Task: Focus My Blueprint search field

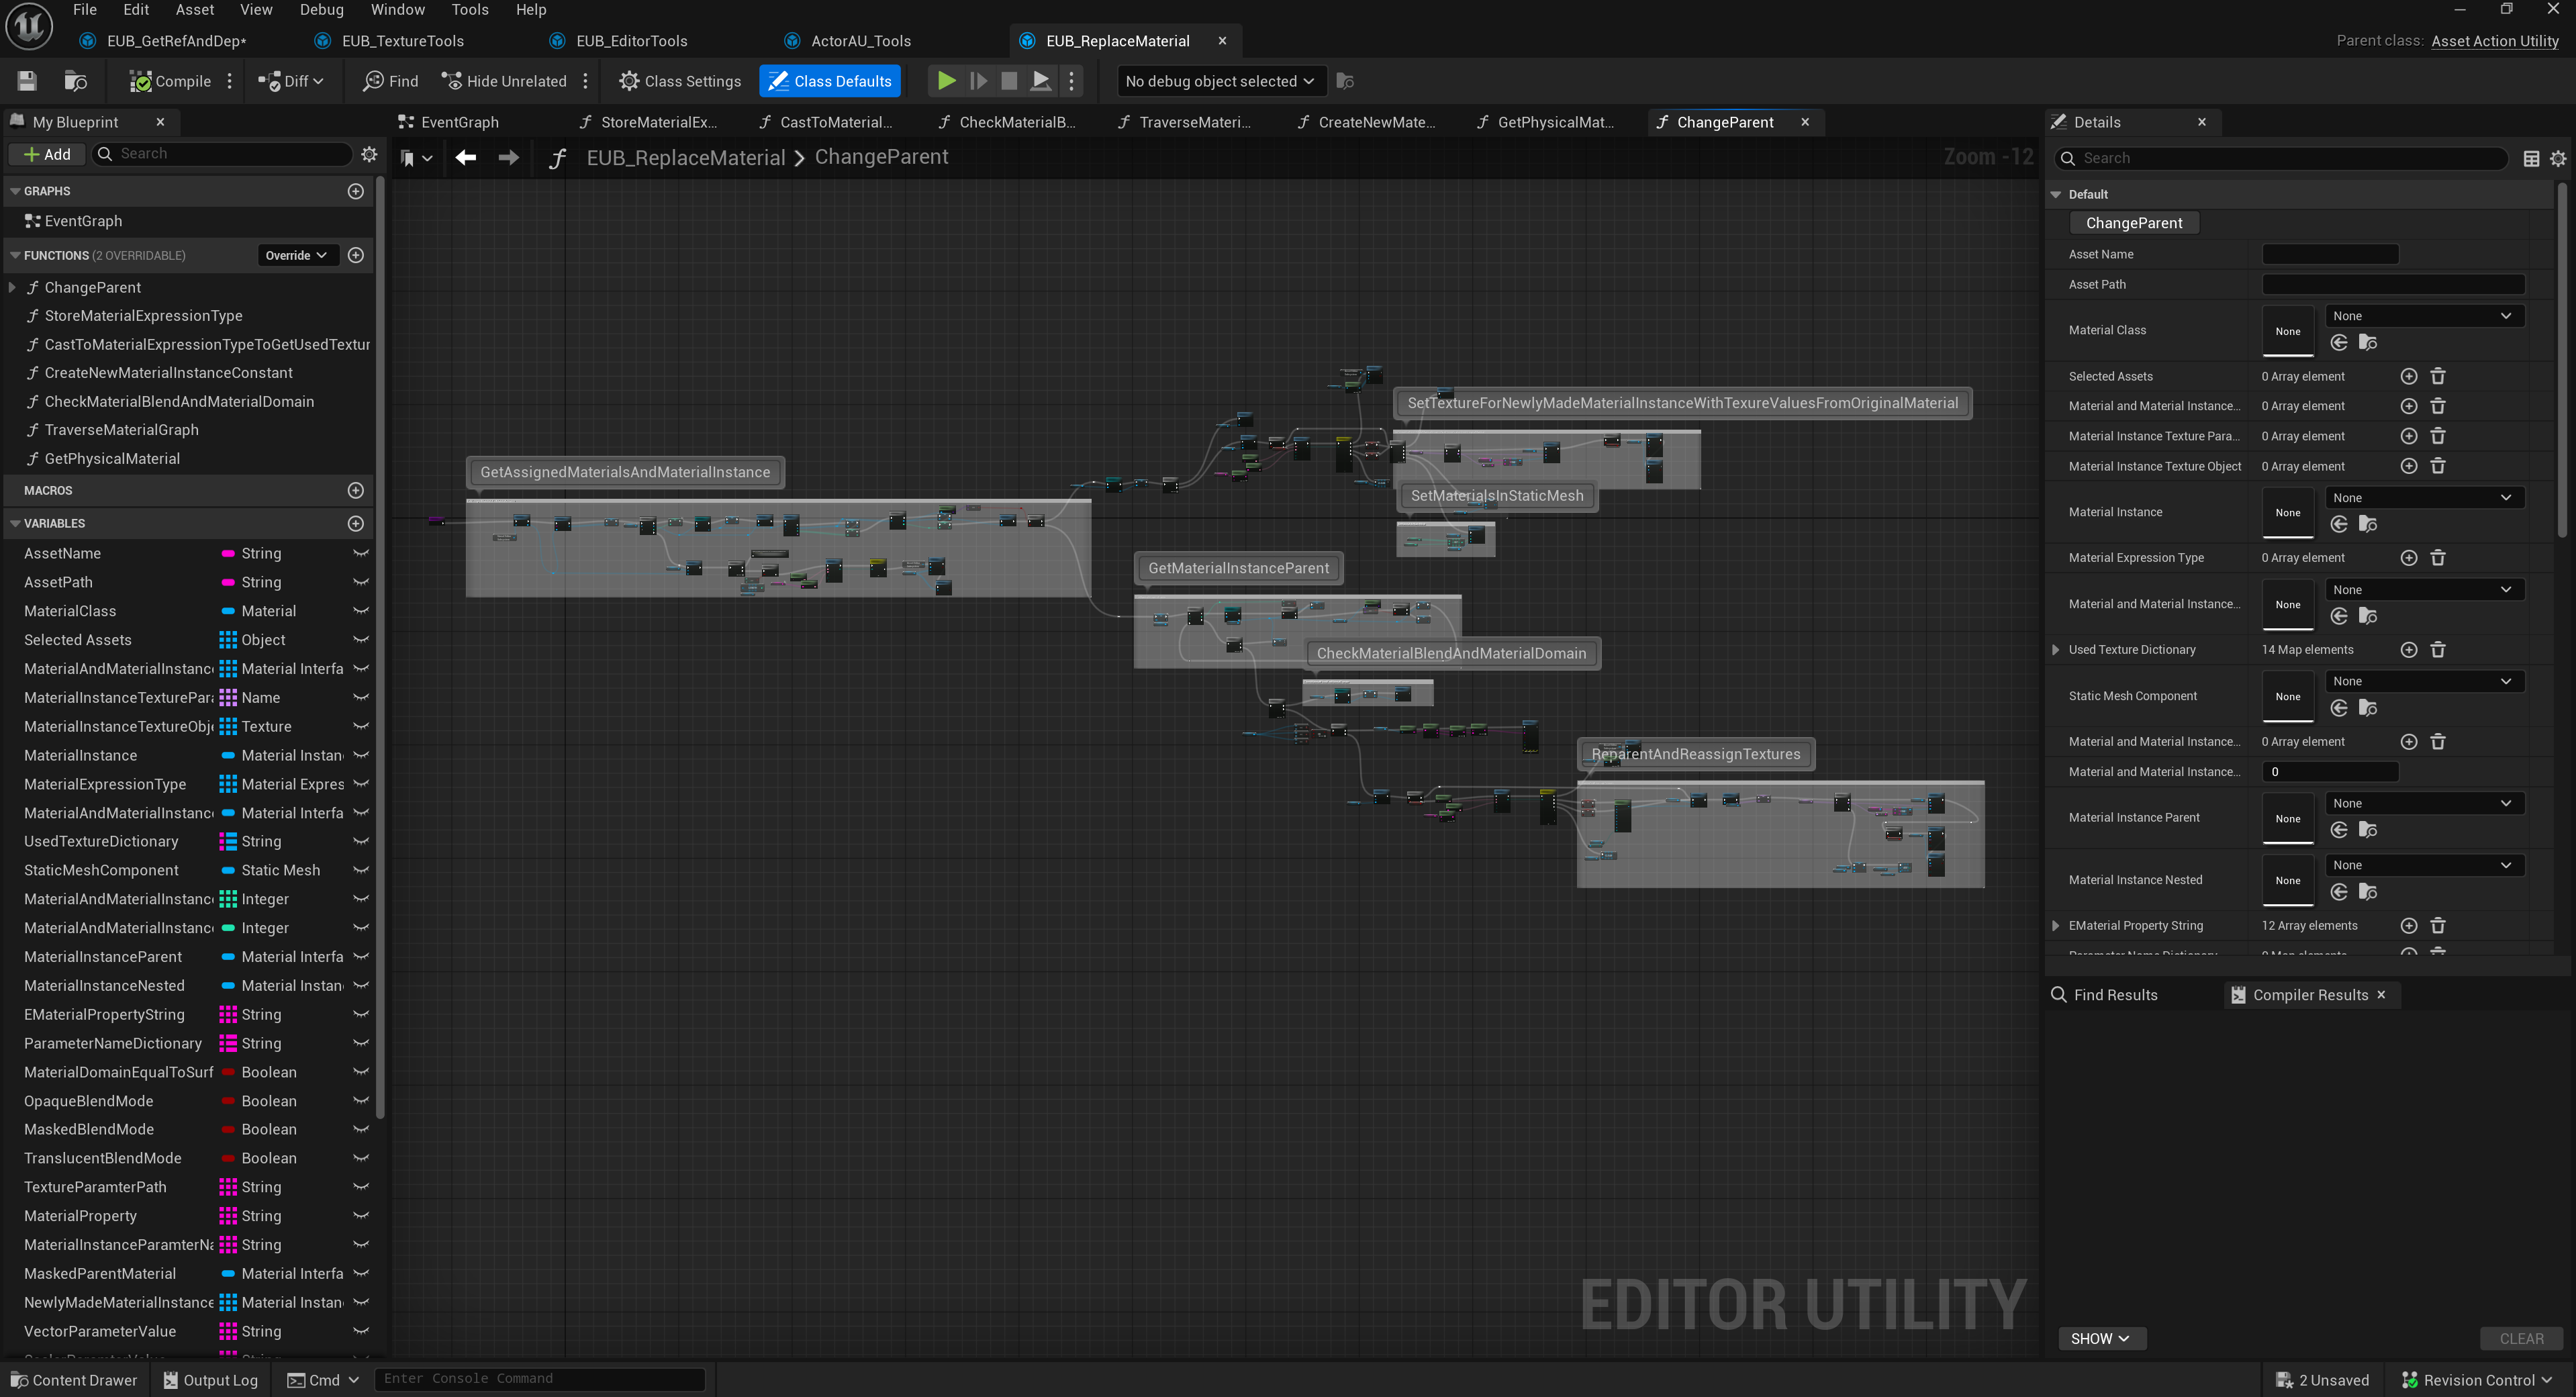Action: pyautogui.click(x=222, y=154)
